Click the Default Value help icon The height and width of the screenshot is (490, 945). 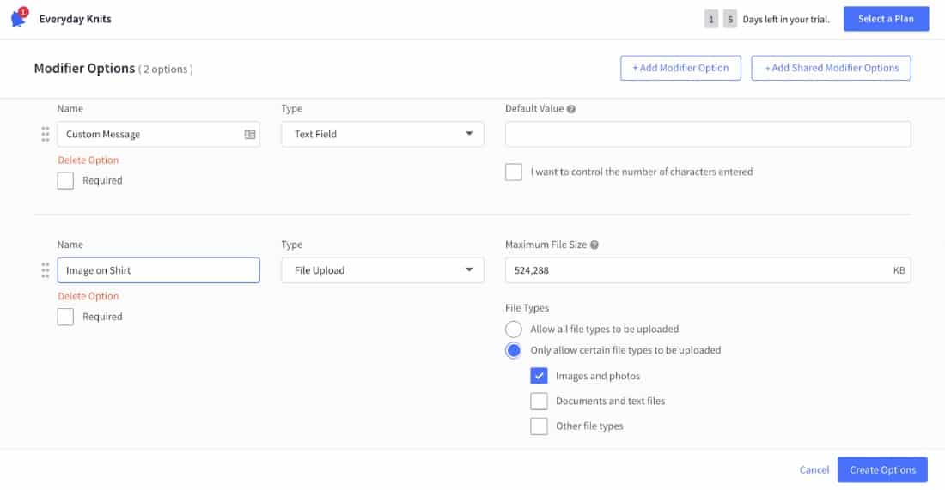point(571,109)
